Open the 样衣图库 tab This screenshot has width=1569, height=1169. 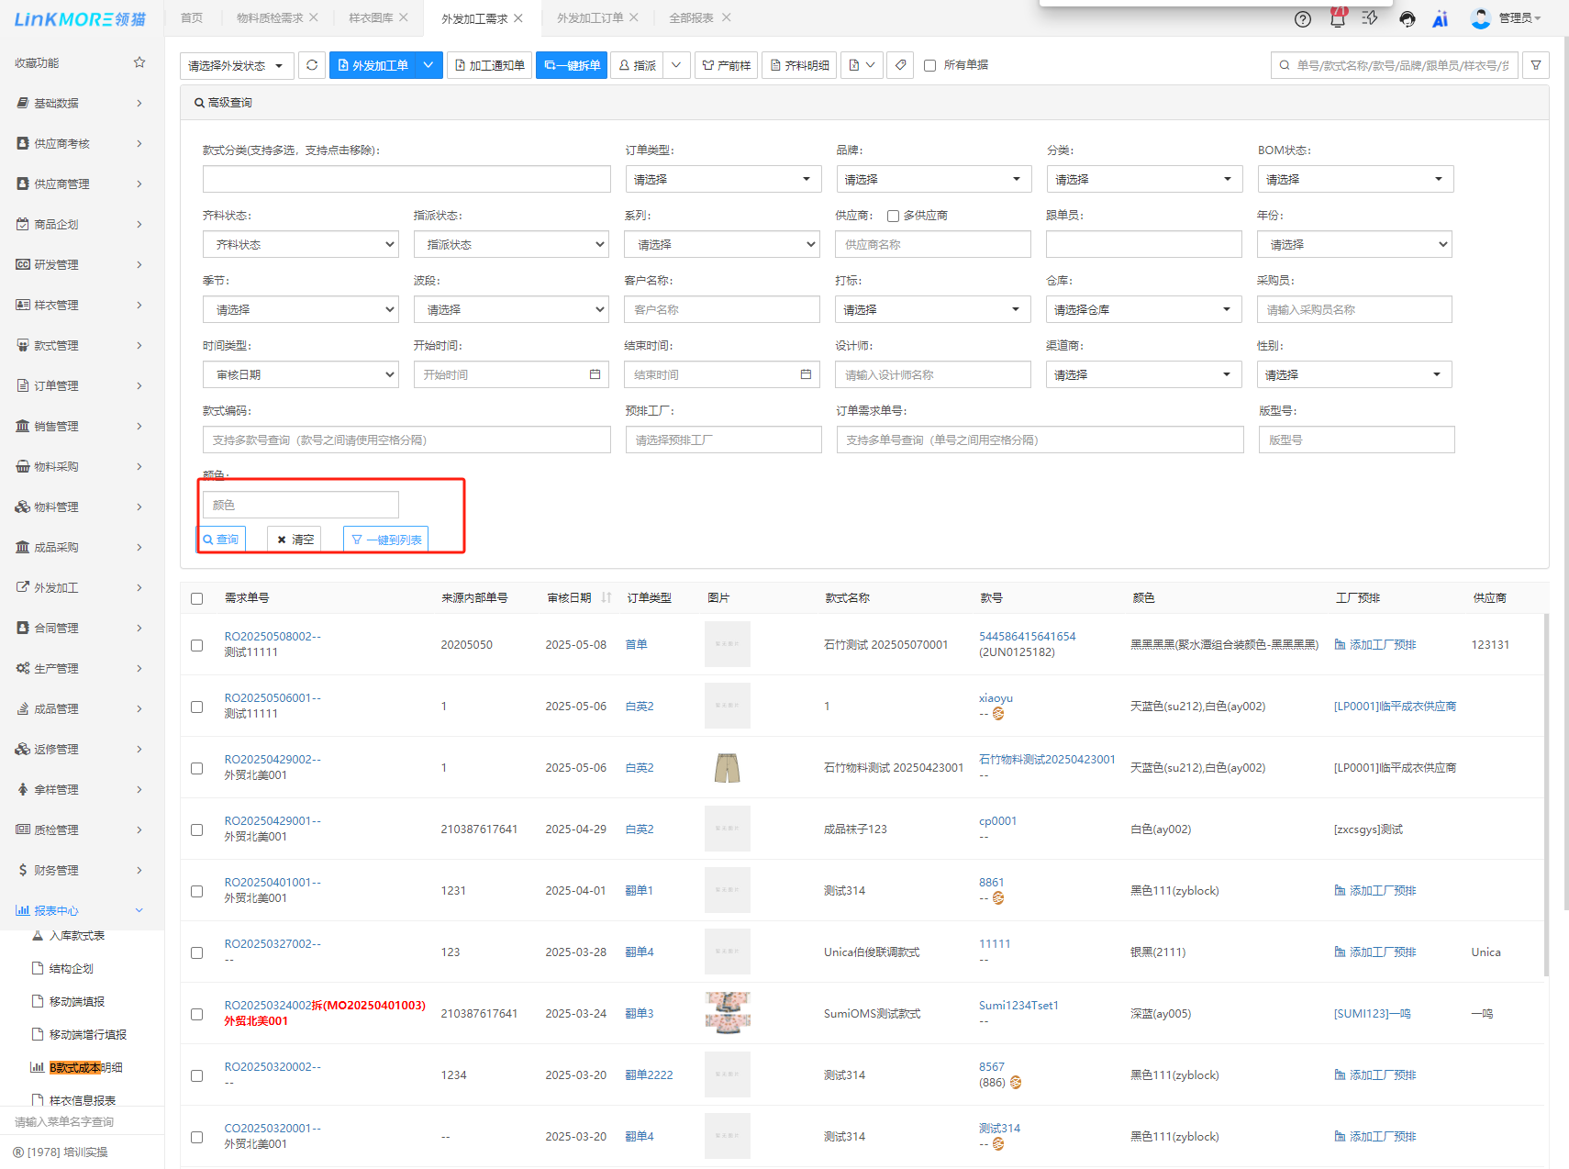(371, 18)
